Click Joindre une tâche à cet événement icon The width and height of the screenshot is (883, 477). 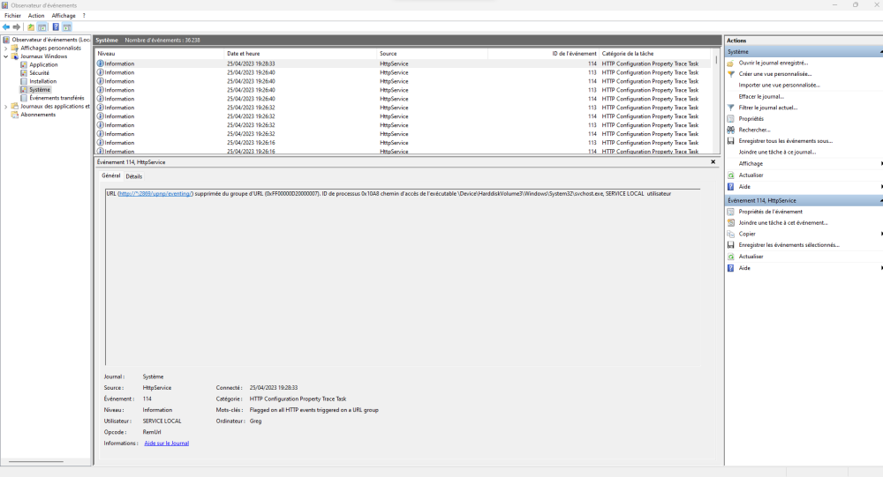[731, 223]
